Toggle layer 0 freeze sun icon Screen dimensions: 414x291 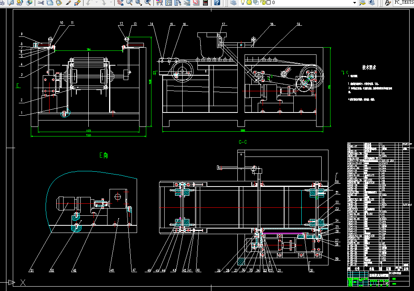(x=249, y=2)
